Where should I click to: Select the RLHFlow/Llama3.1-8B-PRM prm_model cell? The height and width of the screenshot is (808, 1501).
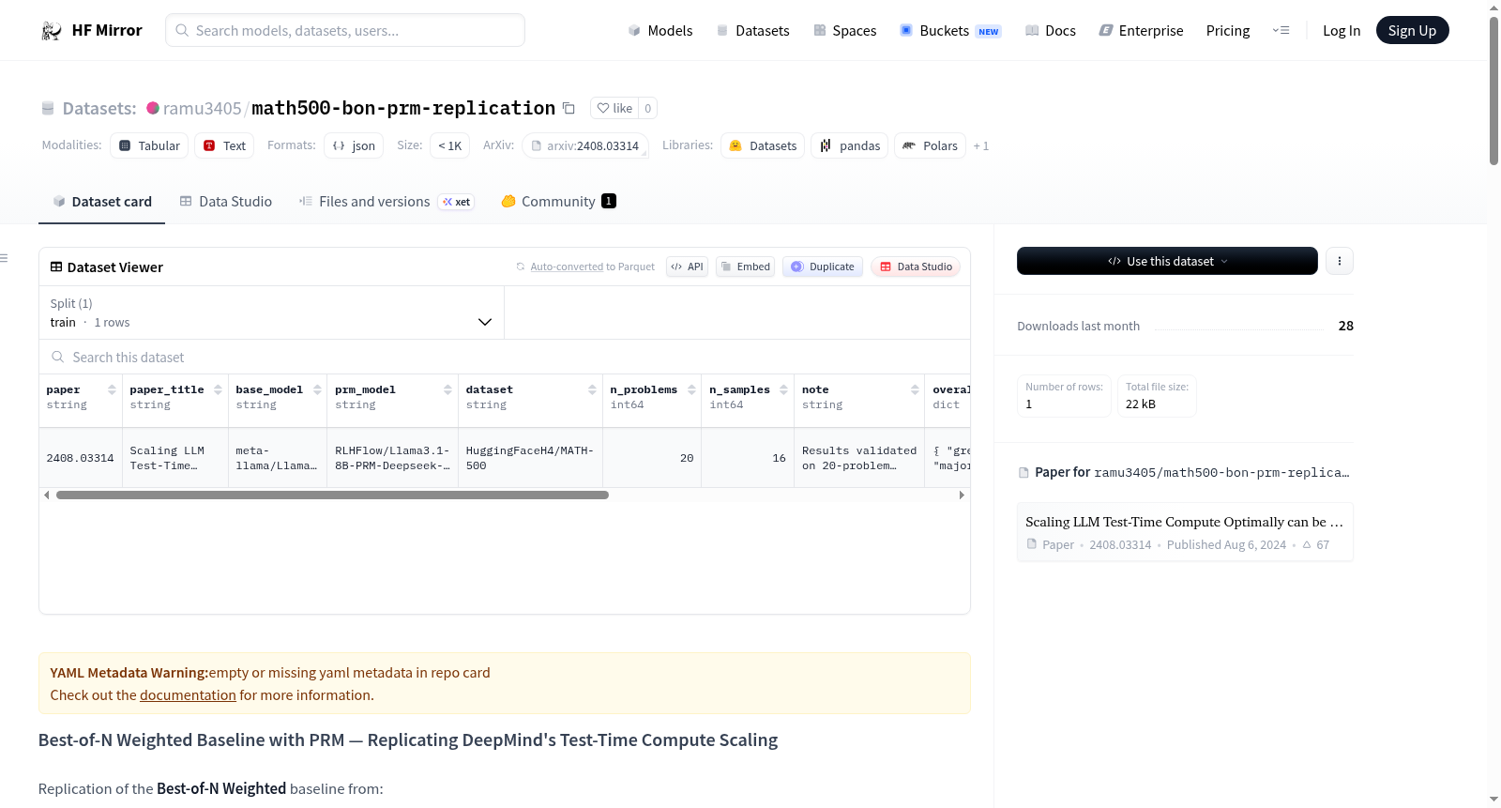click(392, 458)
